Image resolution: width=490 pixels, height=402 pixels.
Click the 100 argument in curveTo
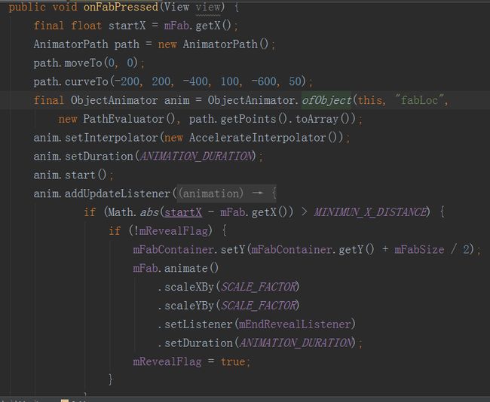coord(230,81)
